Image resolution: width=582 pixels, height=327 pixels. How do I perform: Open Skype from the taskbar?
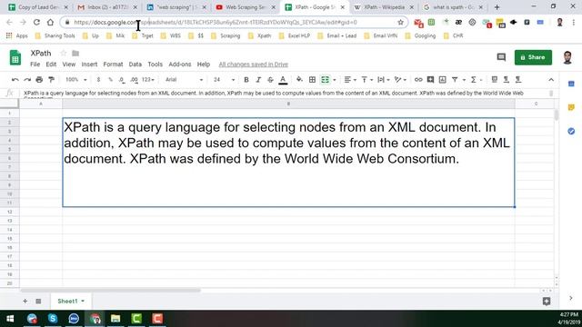pos(53,319)
